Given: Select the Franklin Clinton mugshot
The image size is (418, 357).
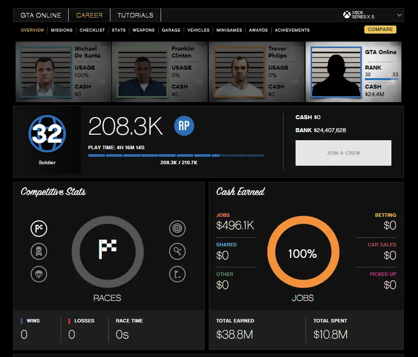Looking at the screenshot, I should [143, 72].
